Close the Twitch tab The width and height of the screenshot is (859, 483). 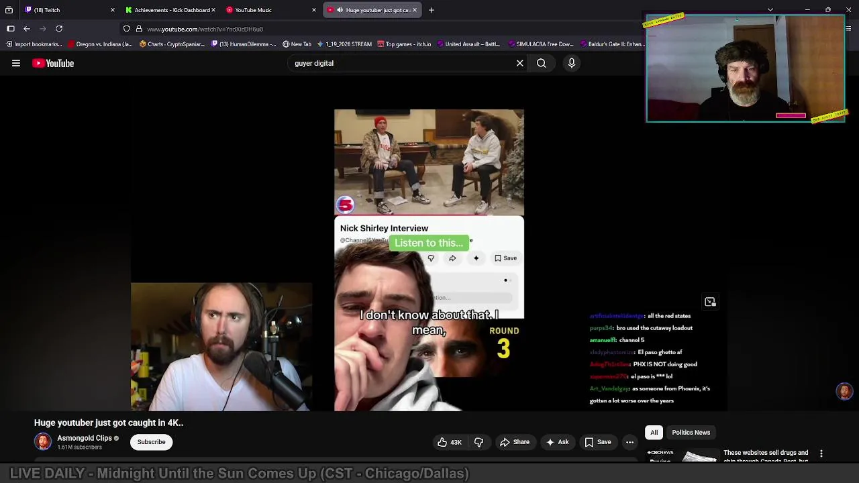113,10
